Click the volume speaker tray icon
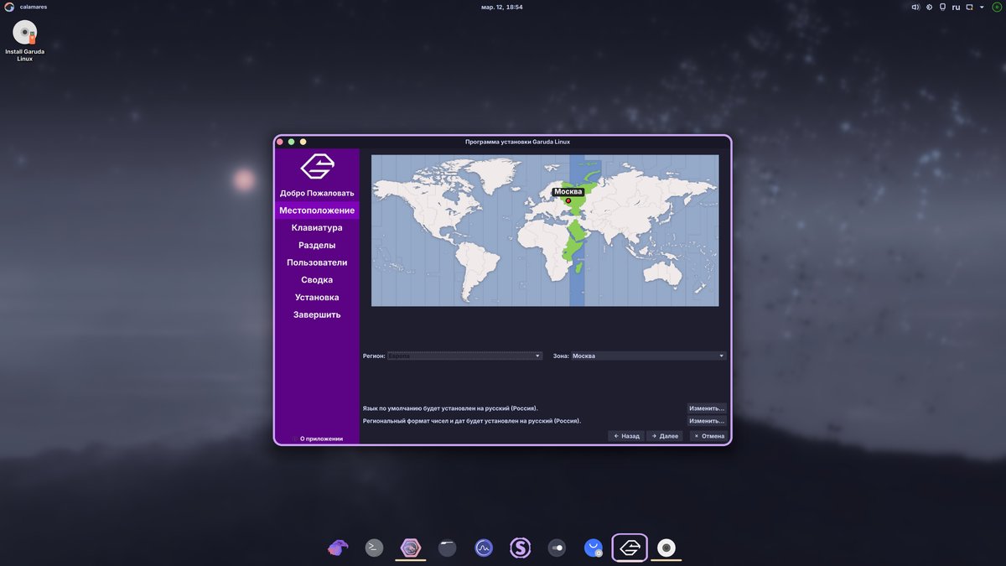This screenshot has width=1006, height=566. click(x=915, y=7)
